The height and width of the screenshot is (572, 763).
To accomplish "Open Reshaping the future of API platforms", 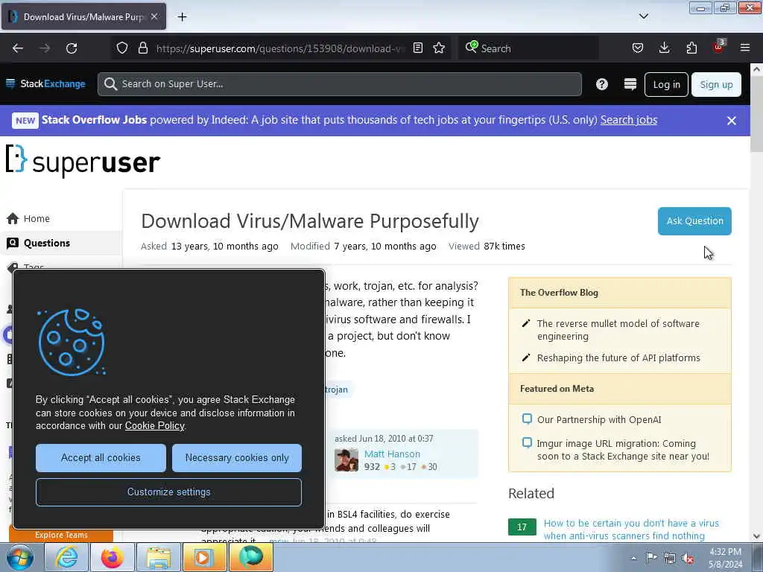I will click(x=618, y=358).
